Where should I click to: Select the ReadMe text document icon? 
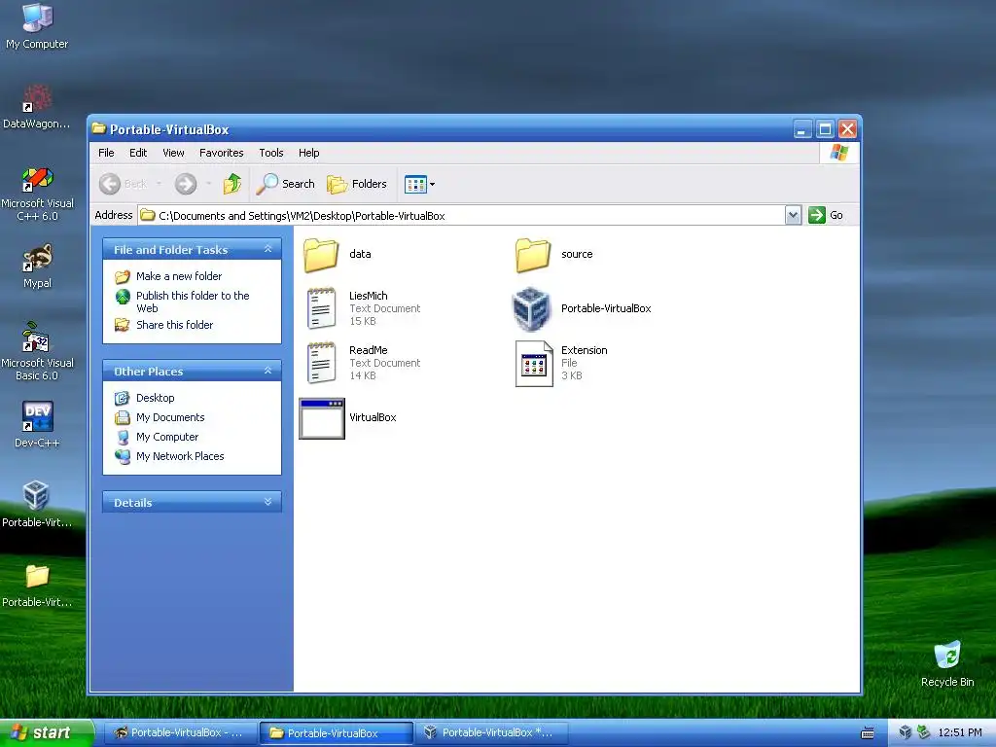click(x=321, y=363)
